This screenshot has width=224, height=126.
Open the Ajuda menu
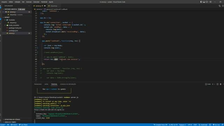[51, 2]
